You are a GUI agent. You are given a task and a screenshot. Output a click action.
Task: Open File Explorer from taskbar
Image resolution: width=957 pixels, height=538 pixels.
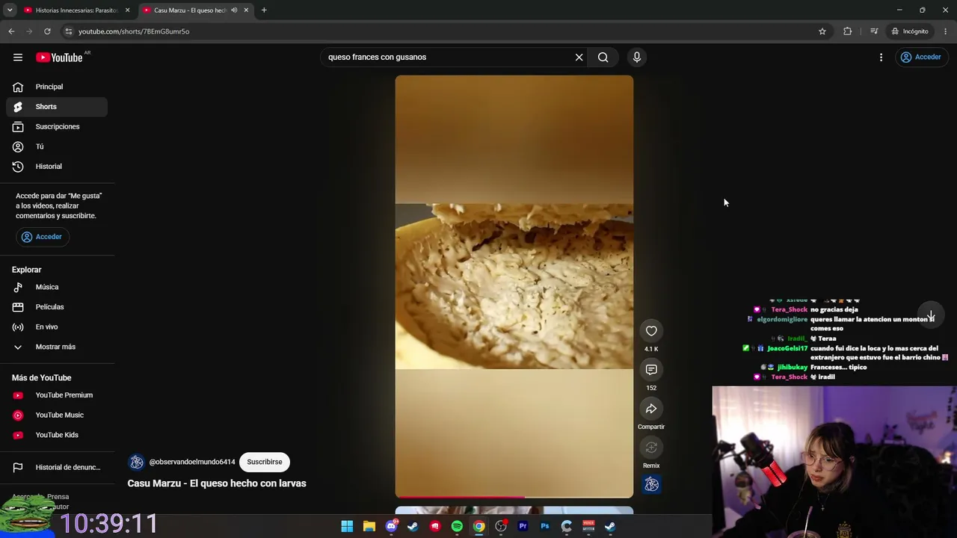[369, 526]
